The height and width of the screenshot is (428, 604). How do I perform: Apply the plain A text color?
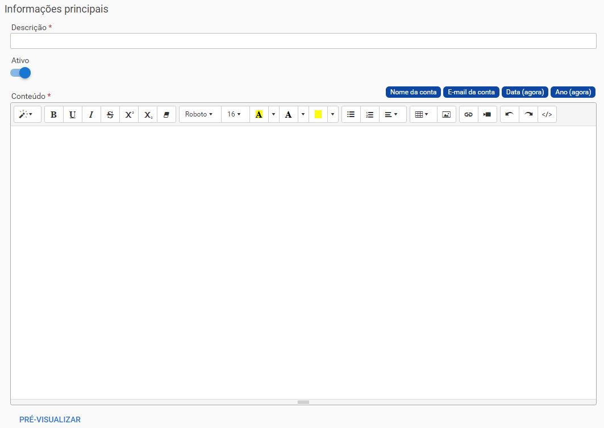point(289,114)
